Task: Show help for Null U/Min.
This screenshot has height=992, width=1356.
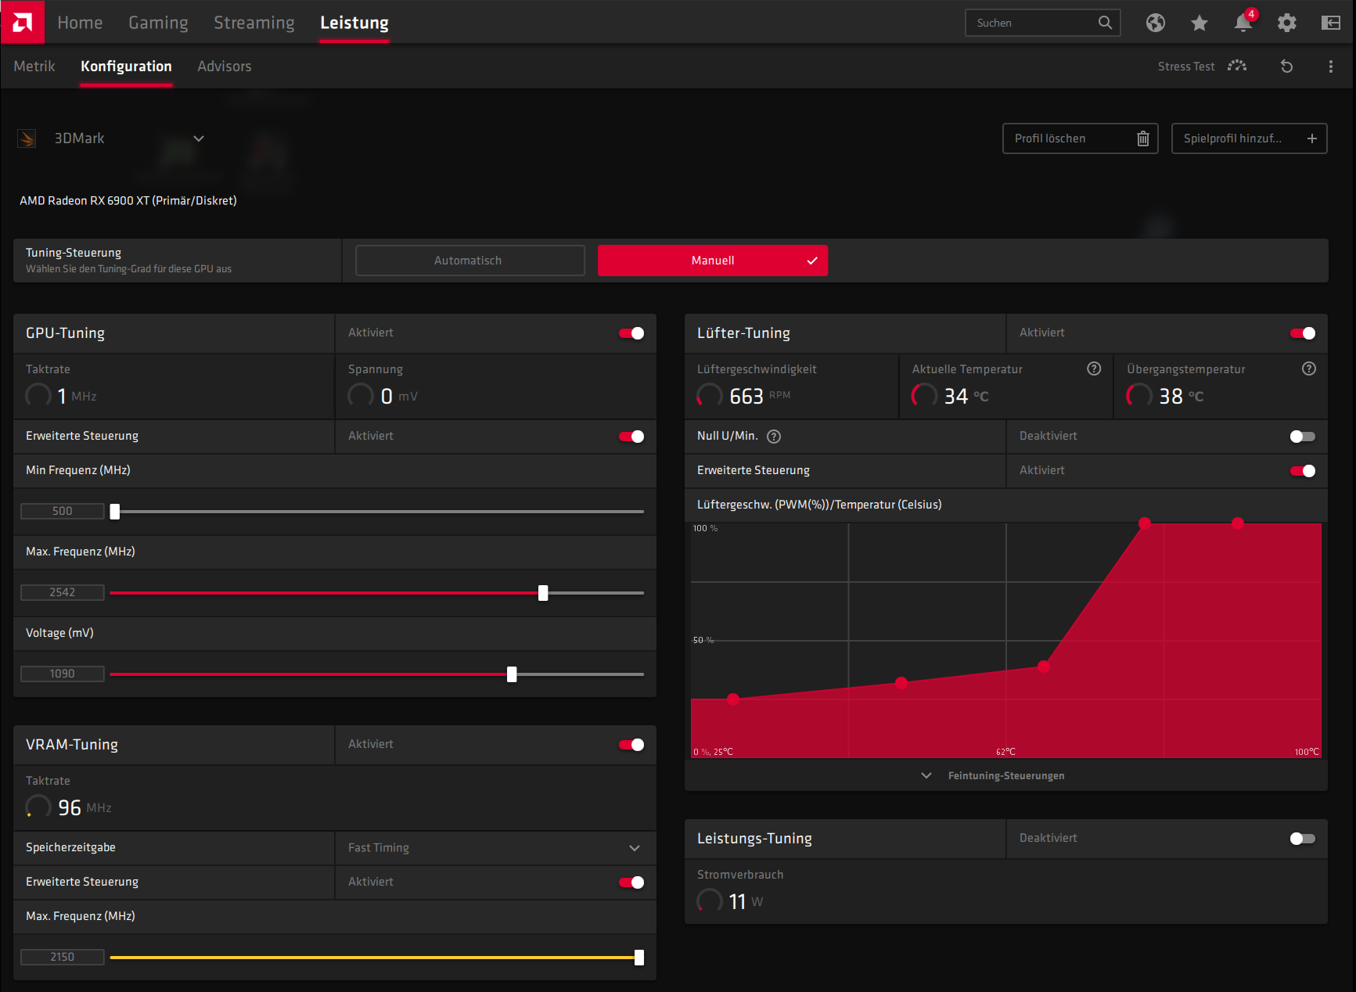Action: tap(774, 437)
